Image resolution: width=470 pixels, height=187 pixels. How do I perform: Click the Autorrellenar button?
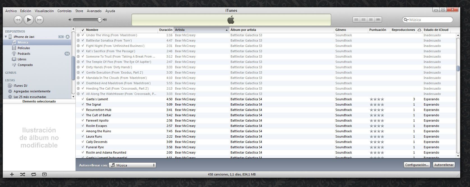coord(444,165)
